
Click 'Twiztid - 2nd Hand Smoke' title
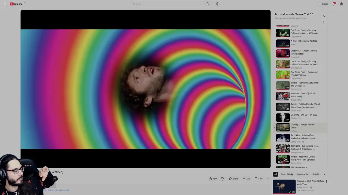[x=305, y=106]
